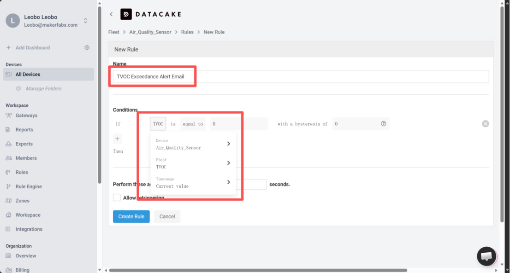Click the Leobo@makerfabs.com email text

[51, 25]
